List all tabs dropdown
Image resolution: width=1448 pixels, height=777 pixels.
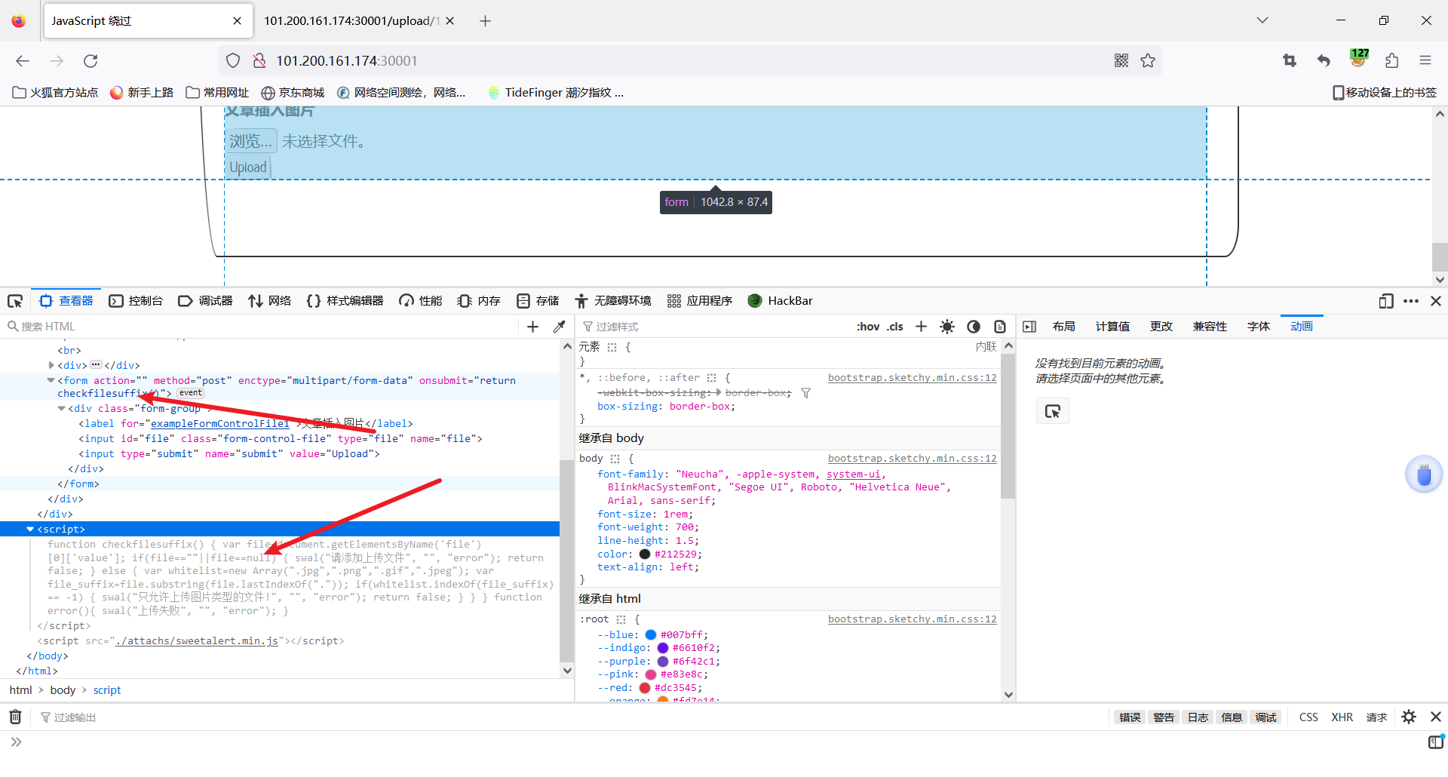(1262, 20)
